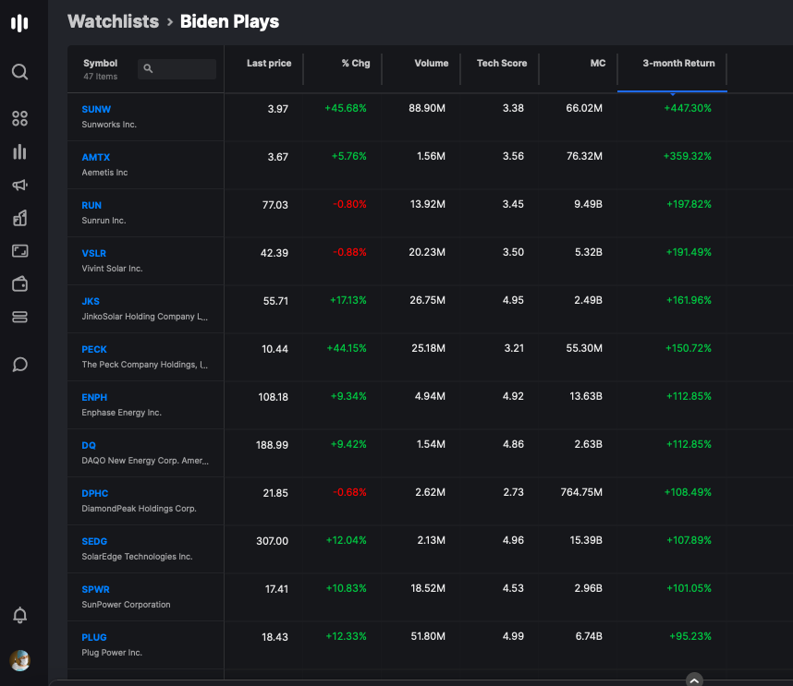Screen dimensions: 793x686
Task: Click the +359.32% return value
Action: click(687, 156)
